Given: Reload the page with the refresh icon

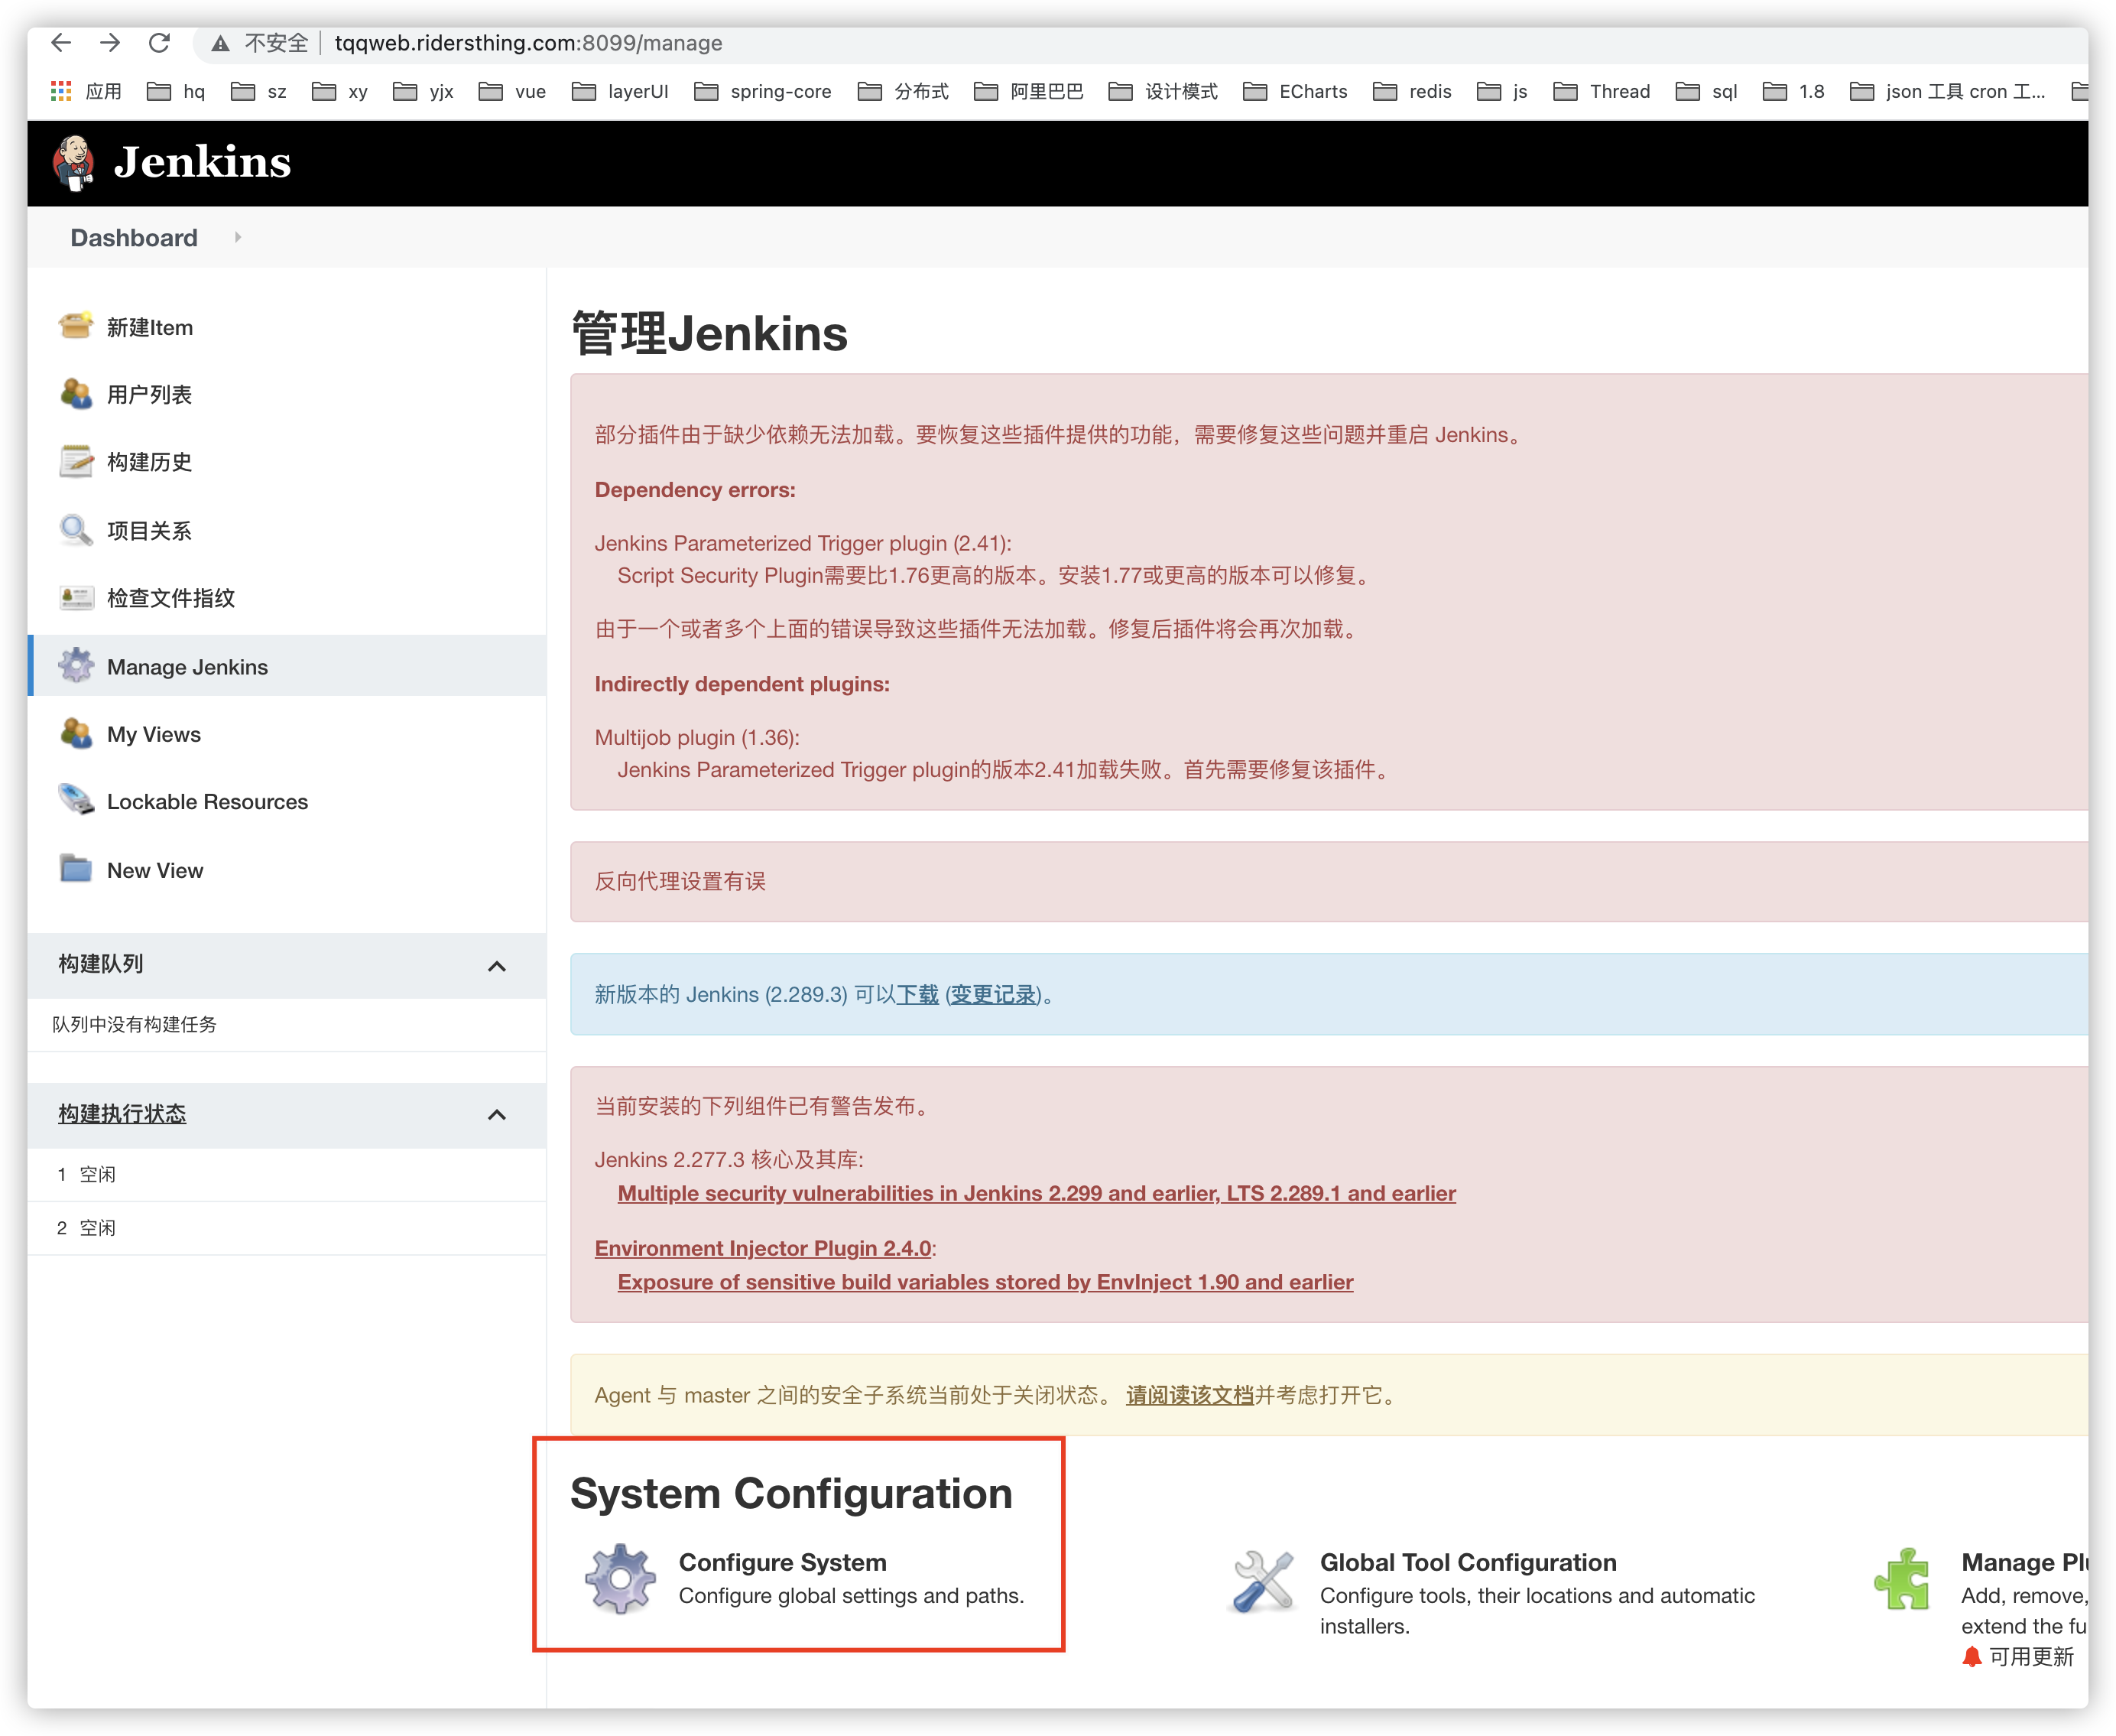Looking at the screenshot, I should pos(159,42).
